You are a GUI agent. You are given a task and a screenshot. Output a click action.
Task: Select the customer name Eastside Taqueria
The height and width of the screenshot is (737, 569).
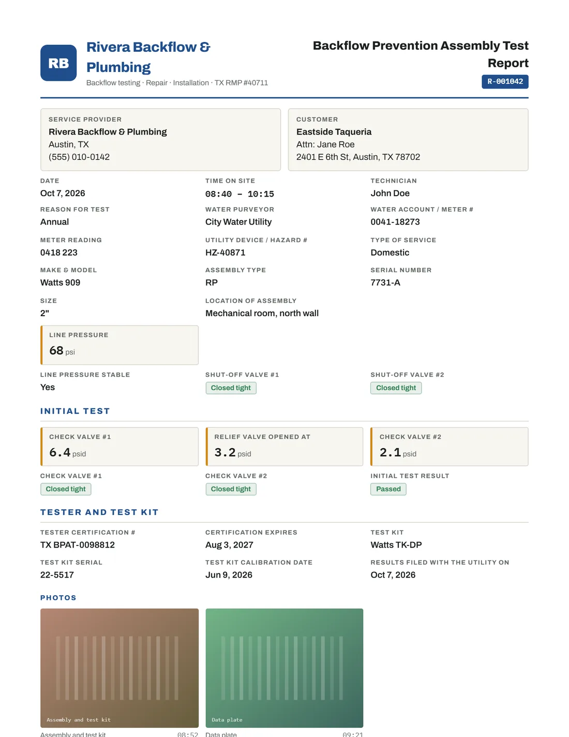click(x=334, y=132)
